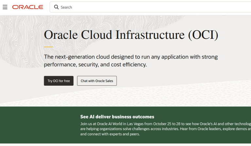This screenshot has height=146, width=251.
Task: Focus the Search input field
Action: (x=150, y=7)
